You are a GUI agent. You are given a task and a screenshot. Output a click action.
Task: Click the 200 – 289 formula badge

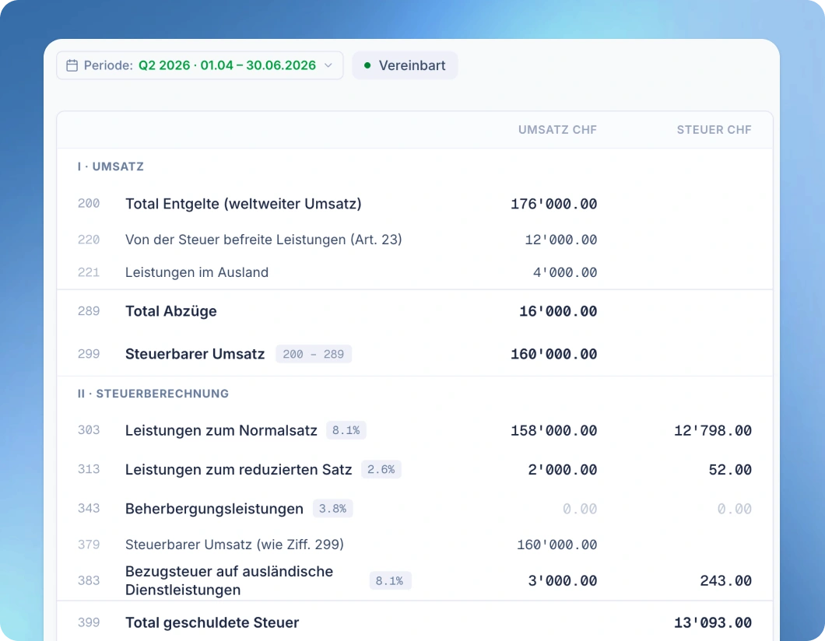[314, 355]
